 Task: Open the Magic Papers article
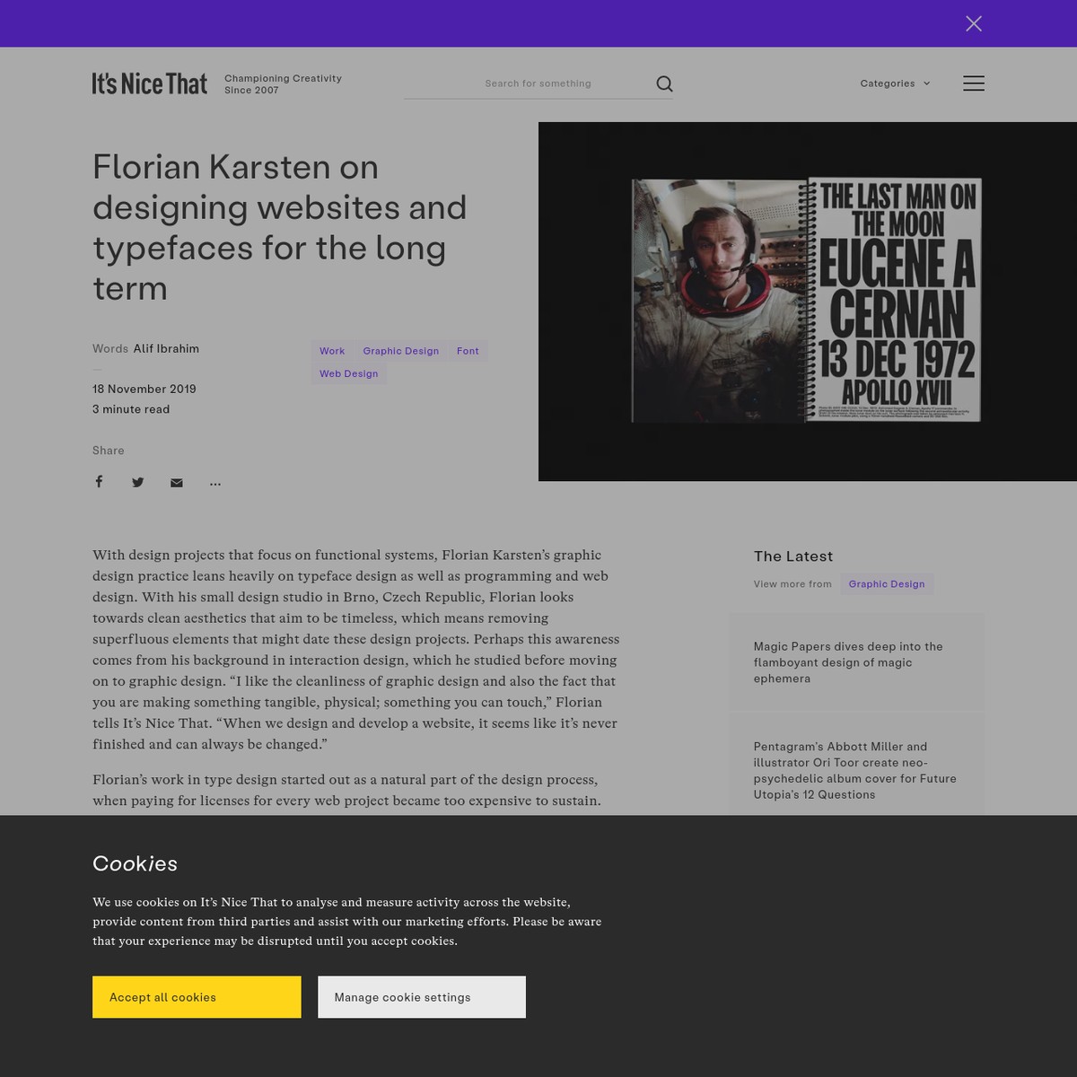tap(847, 661)
